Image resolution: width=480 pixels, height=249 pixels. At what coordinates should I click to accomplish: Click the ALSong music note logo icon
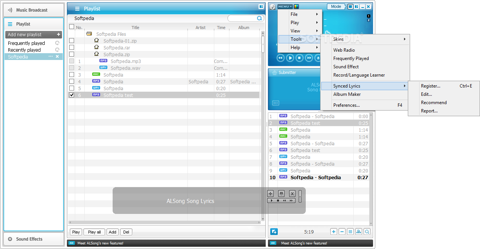[273, 7]
